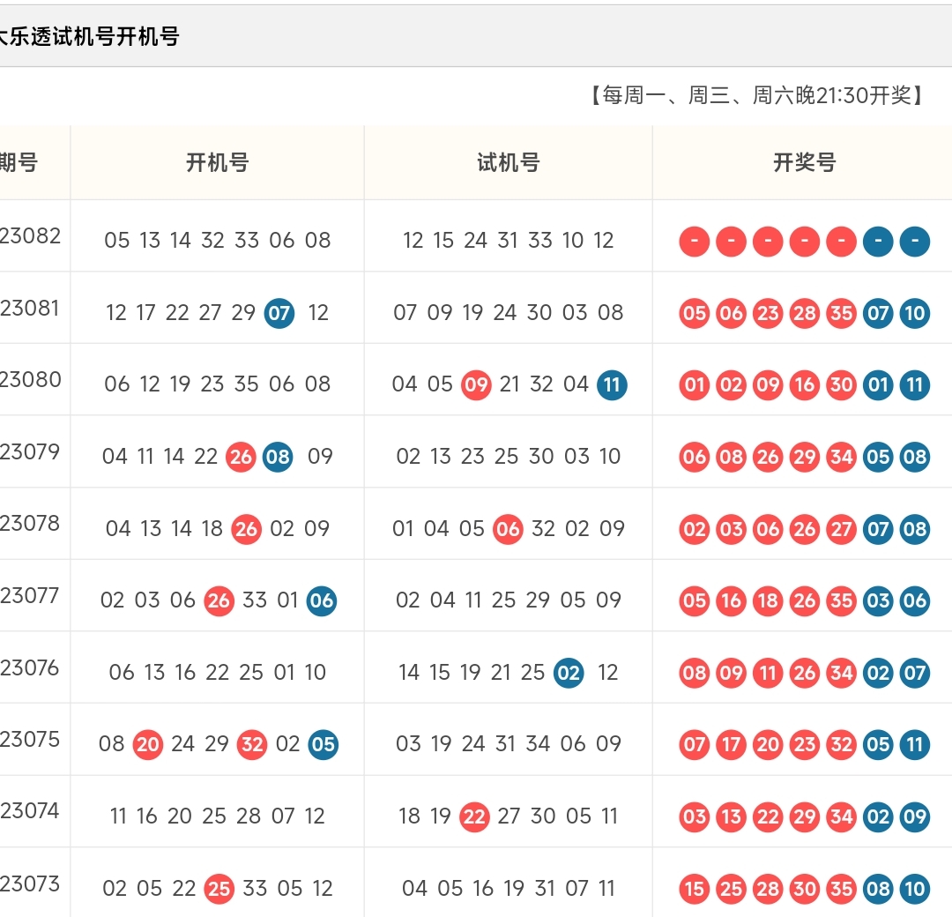This screenshot has width=952, height=917.
Task: Click red ball 26 in 23077's 开机号 column
Action: pyautogui.click(x=219, y=601)
